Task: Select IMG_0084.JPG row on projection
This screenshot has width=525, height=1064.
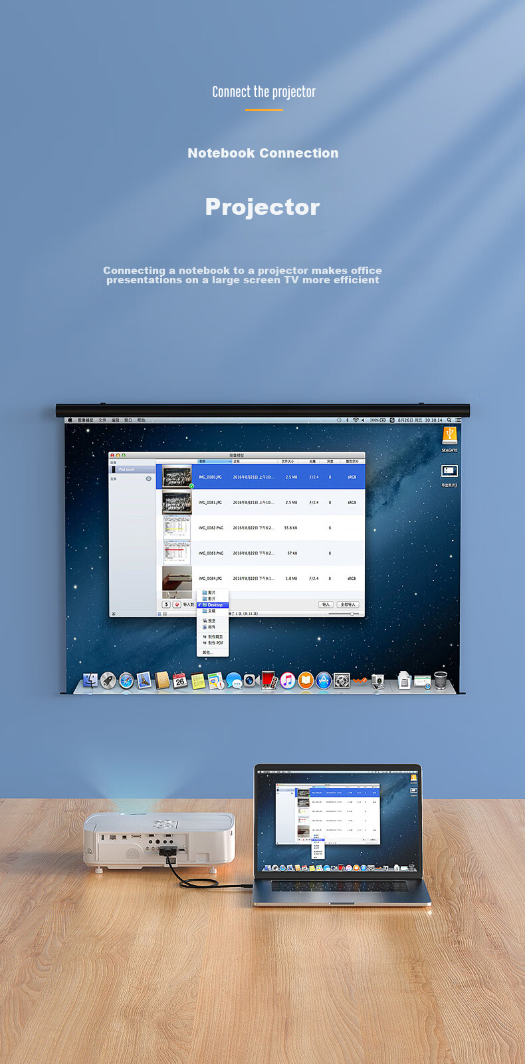Action: pos(261,579)
